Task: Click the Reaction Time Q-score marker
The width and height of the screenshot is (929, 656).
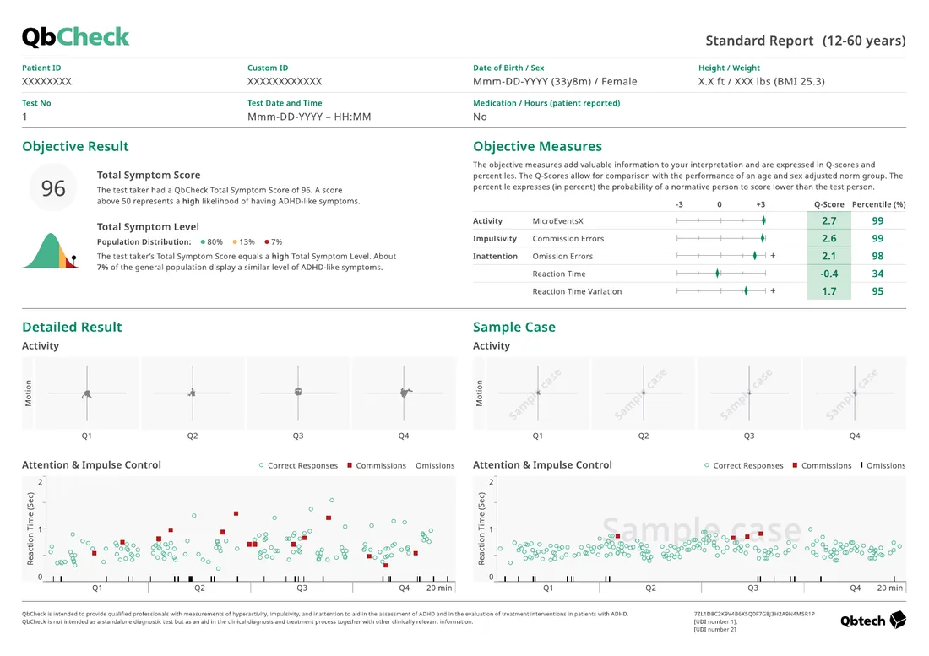Action: pyautogui.click(x=718, y=274)
